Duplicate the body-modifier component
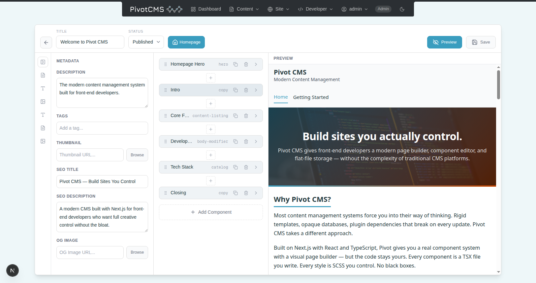Viewport: 536px width, 283px height. click(236, 141)
